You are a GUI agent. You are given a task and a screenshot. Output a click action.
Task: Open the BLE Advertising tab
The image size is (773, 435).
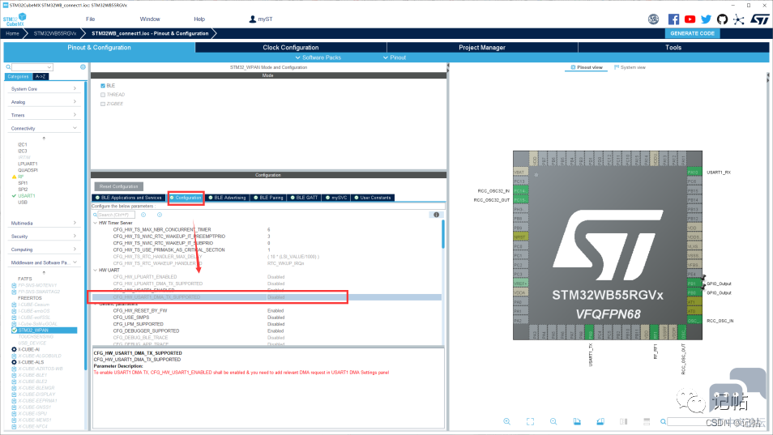pyautogui.click(x=227, y=198)
